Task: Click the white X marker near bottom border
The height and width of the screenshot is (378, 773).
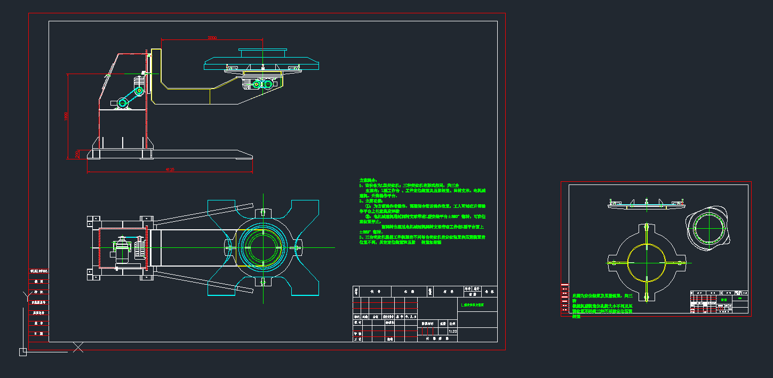Action: click(78, 348)
